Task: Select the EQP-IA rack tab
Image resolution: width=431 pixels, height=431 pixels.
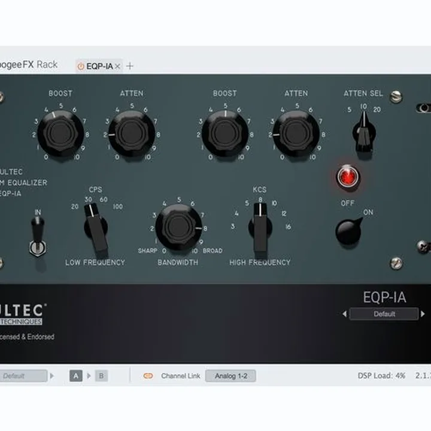Action: [99, 66]
